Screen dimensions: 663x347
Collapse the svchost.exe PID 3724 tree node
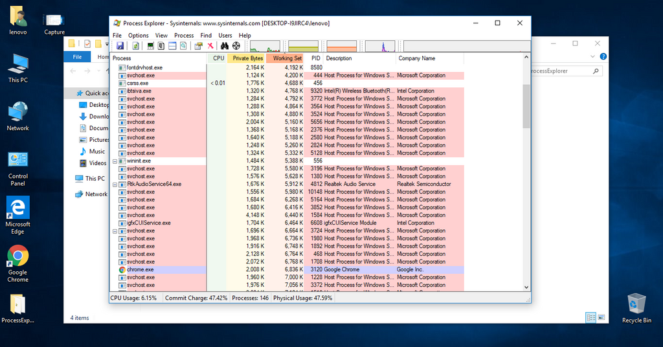coord(115,231)
